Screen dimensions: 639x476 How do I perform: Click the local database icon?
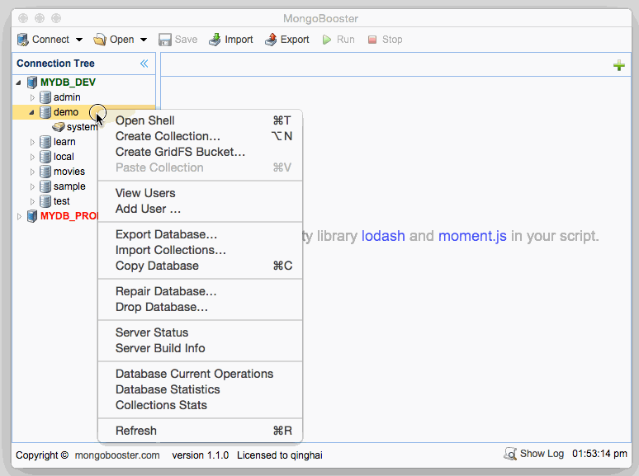pyautogui.click(x=45, y=157)
